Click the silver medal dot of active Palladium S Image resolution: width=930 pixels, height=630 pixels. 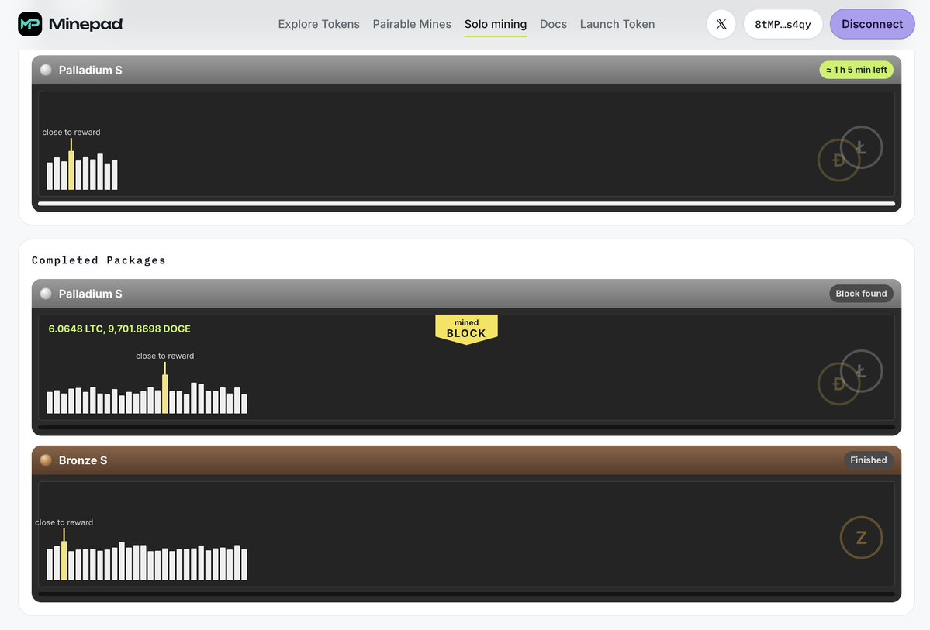point(46,70)
